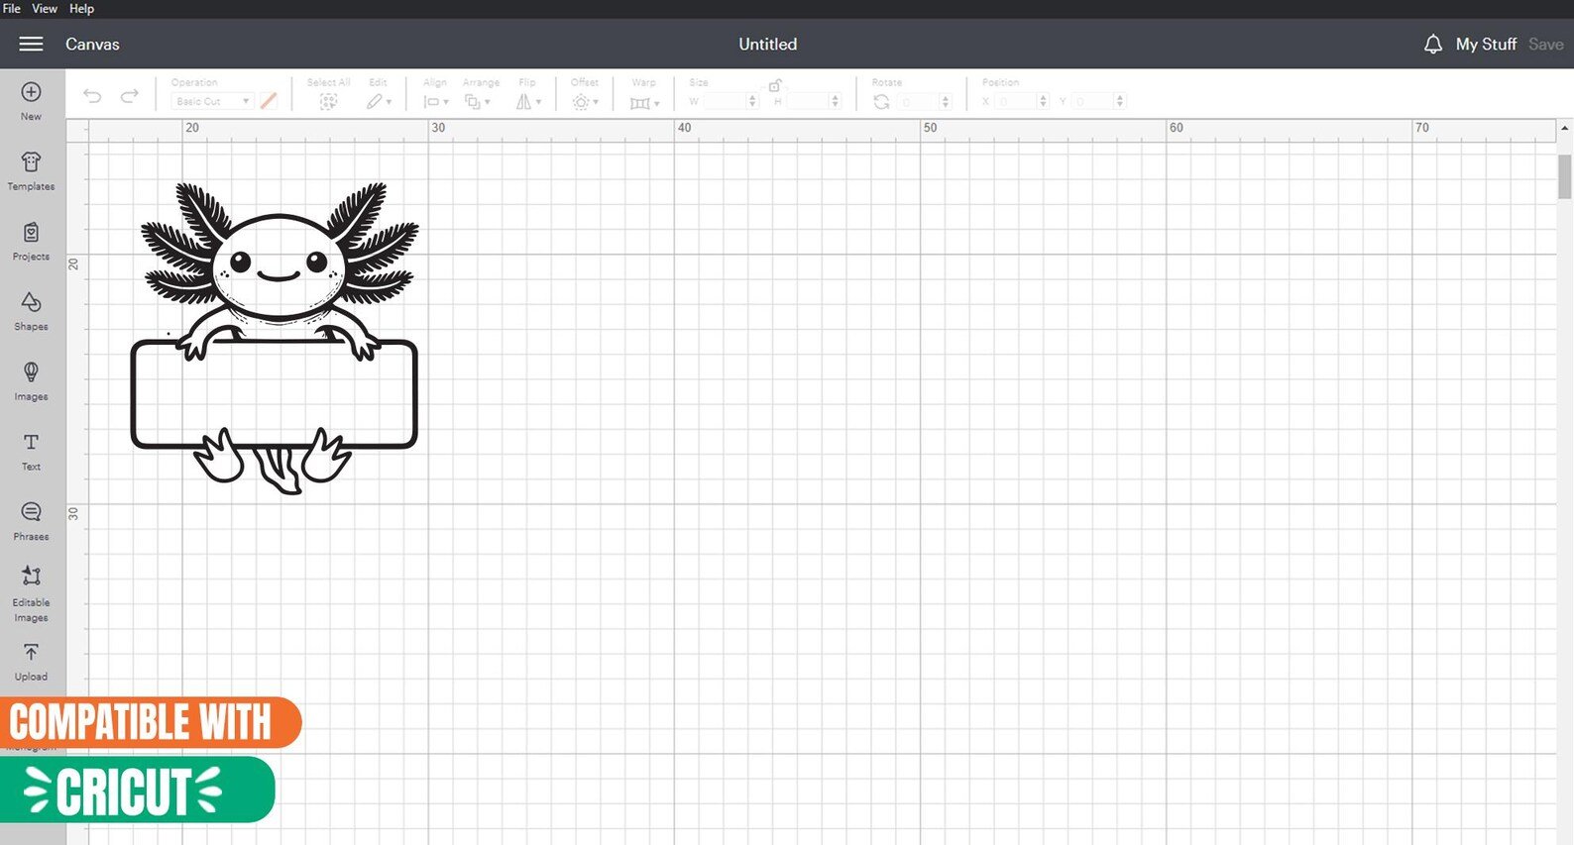Screen dimensions: 1574x845
Task: Click the height field stepper arrows
Action: [836, 101]
